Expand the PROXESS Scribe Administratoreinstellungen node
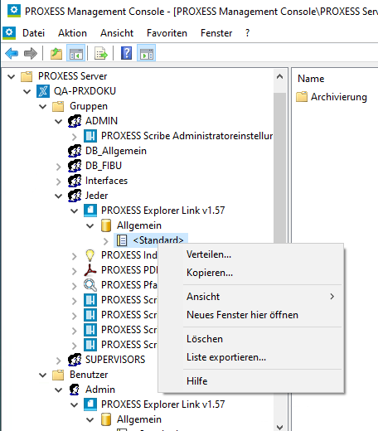 74,136
